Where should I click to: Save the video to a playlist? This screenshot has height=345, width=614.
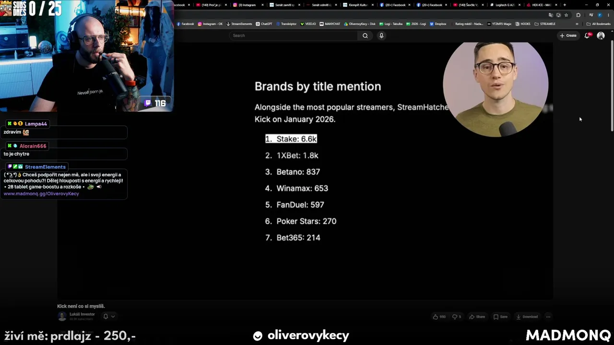[x=500, y=317]
